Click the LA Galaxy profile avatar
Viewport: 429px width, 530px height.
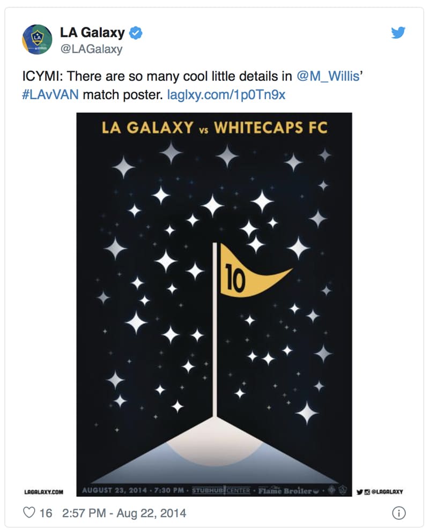point(37,39)
